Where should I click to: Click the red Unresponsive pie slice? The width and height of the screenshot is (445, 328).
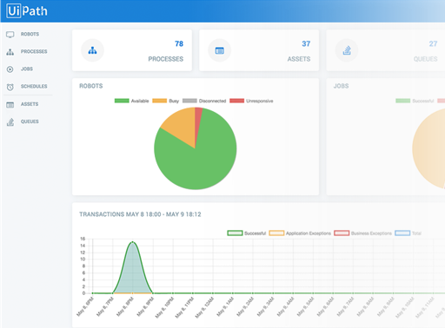pos(198,119)
